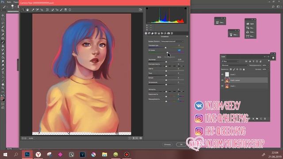Click the Temperature slider handle

pos(165,48)
